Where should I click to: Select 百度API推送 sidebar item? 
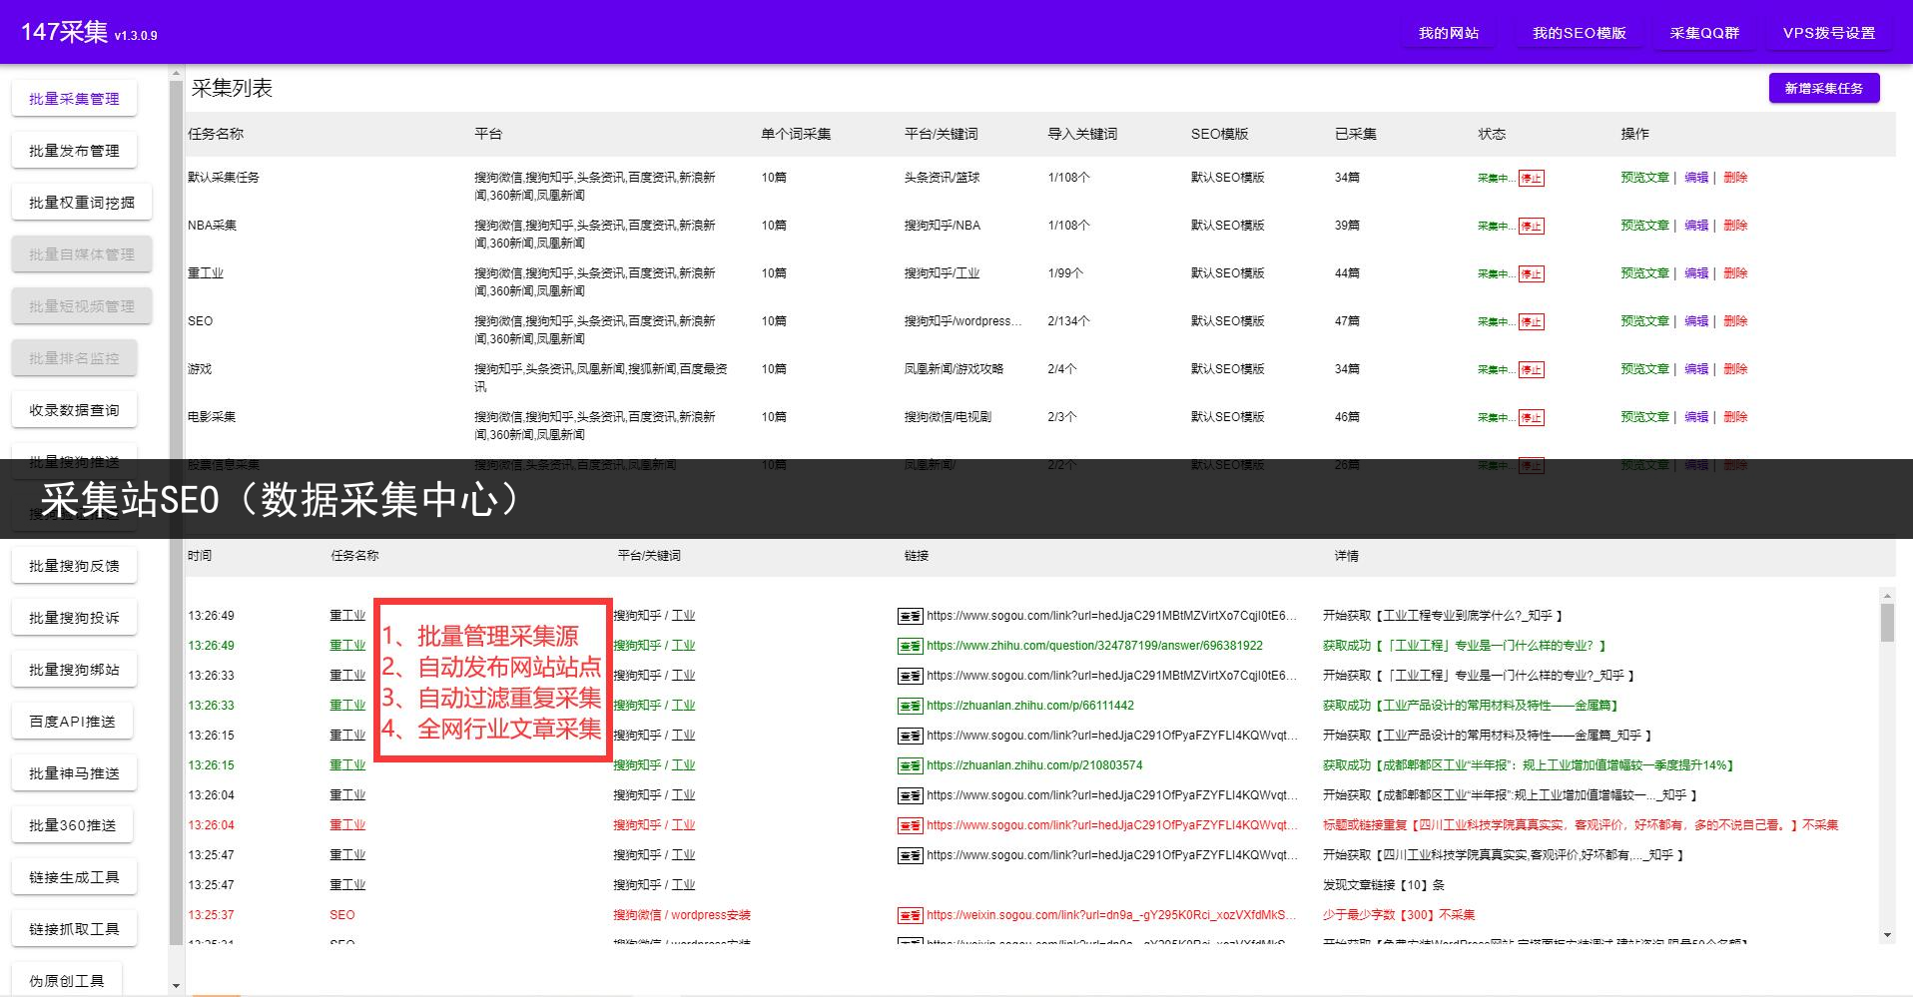point(73,722)
